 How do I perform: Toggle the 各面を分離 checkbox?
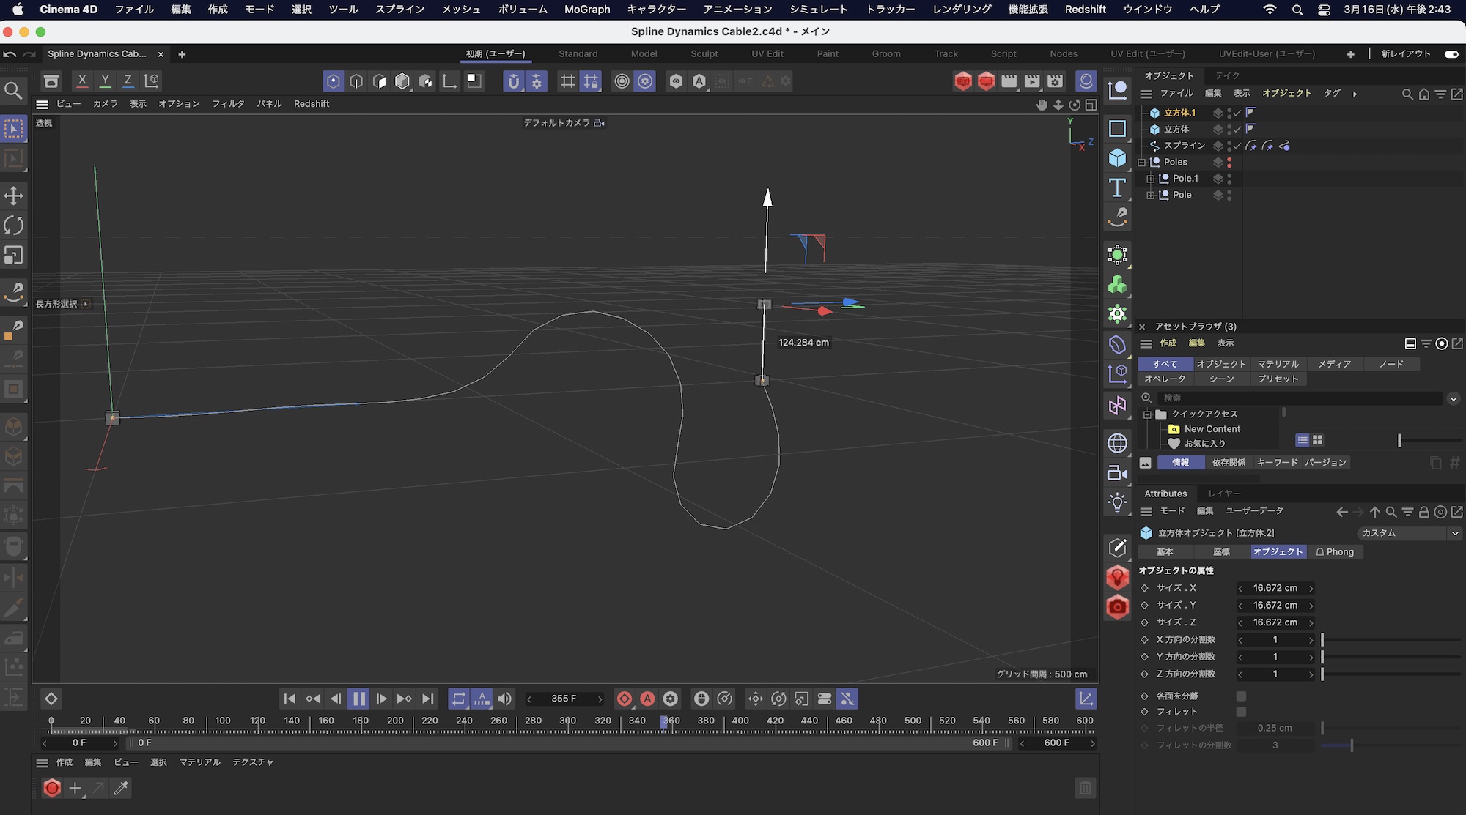pos(1241,696)
